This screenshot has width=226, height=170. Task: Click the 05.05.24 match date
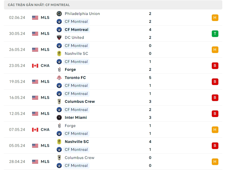click(17, 146)
